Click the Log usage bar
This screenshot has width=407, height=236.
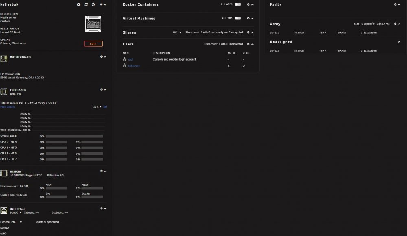tap(56, 197)
